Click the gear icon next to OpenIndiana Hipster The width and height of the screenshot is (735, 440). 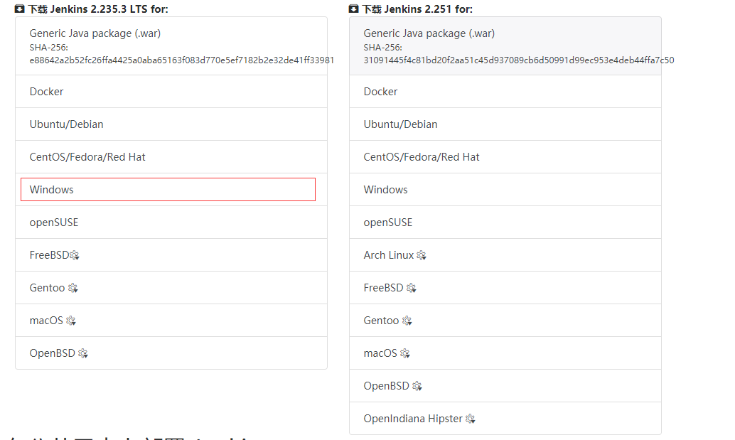pyautogui.click(x=471, y=419)
